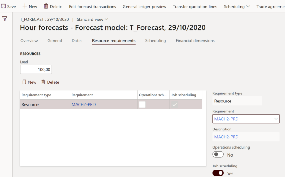This screenshot has width=285, height=177.
Task: Open the Overview tab
Action: point(29,41)
